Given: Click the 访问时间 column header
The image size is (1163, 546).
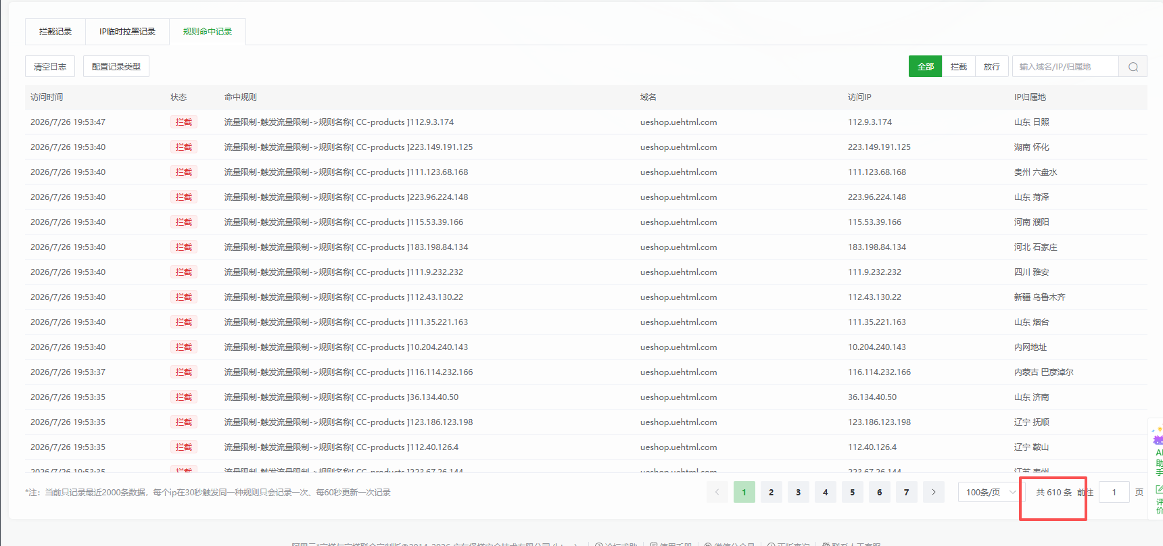Looking at the screenshot, I should click(x=47, y=97).
